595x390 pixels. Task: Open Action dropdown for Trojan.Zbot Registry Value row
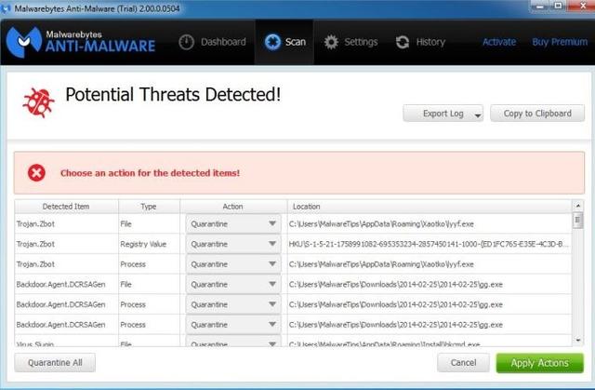pos(233,244)
